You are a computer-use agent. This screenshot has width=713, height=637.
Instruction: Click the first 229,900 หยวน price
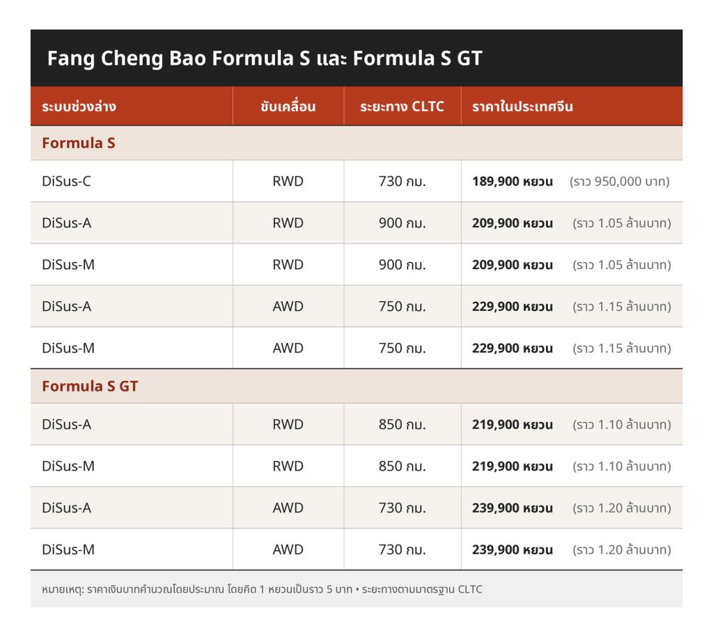point(512,307)
